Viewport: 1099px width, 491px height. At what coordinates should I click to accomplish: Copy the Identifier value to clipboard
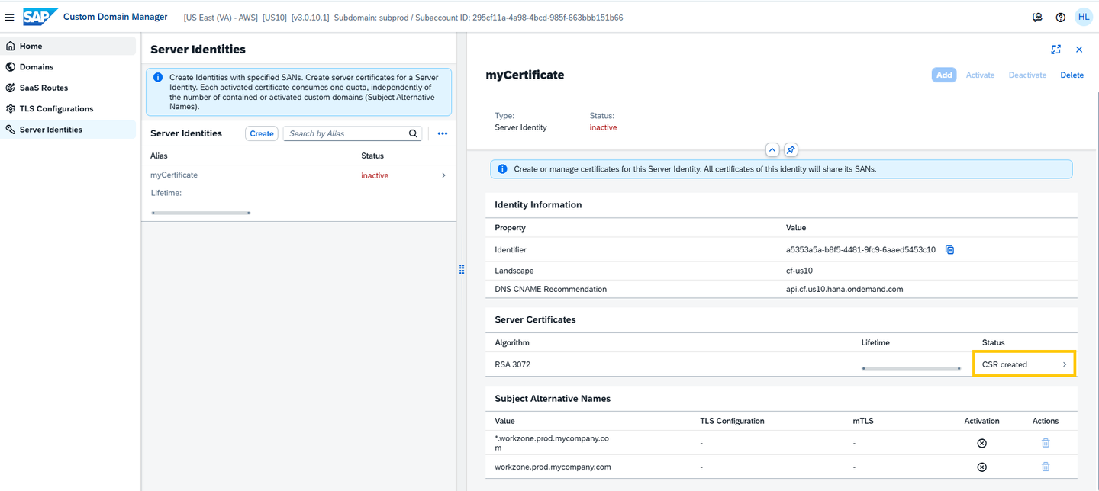coord(949,249)
